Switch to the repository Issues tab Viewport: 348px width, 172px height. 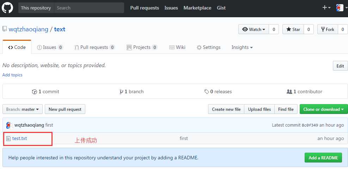[x=50, y=47]
